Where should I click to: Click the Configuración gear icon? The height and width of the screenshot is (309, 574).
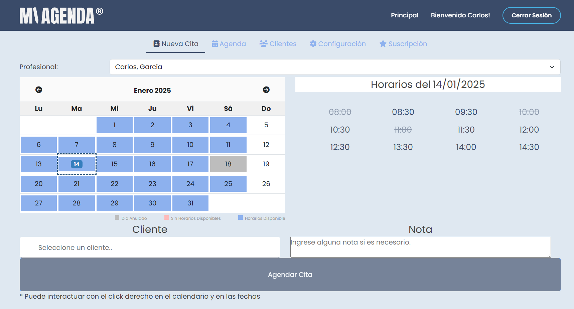313,44
